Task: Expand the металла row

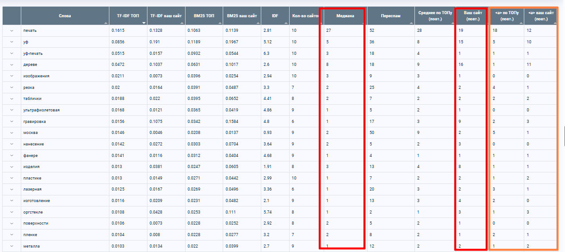Action: click(x=12, y=246)
